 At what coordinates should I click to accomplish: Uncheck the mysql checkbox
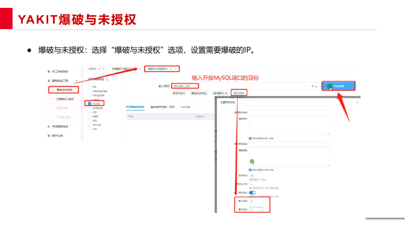[89, 103]
